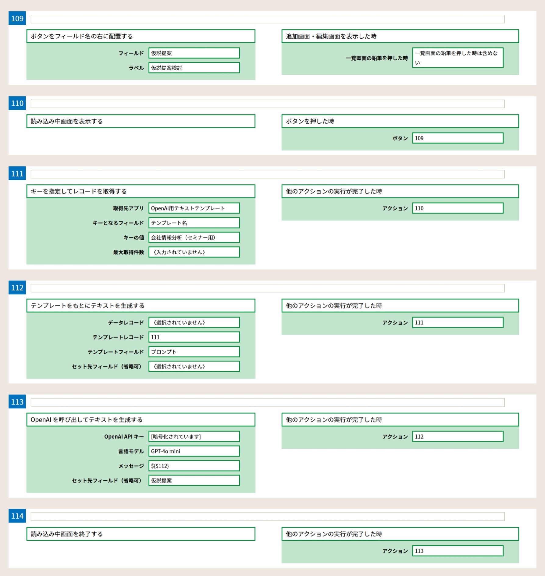Image resolution: width=545 pixels, height=576 pixels.
Task: Click the empty comment box beside badge 112
Action: pyautogui.click(x=267, y=288)
